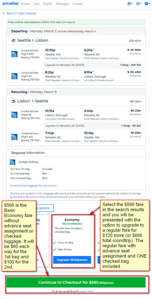Open the Hotels menu item
152x299 pixels.
25,4
